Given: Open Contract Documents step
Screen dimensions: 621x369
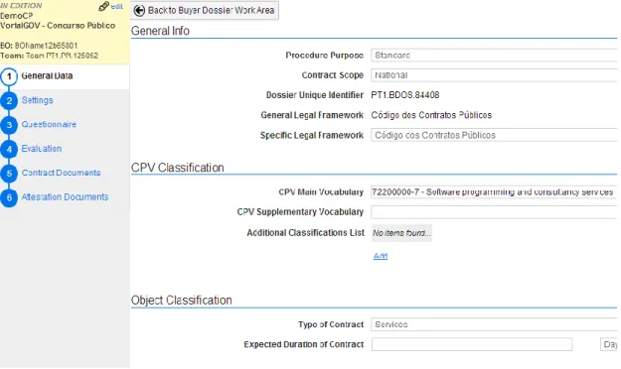Looking at the screenshot, I should tap(61, 173).
